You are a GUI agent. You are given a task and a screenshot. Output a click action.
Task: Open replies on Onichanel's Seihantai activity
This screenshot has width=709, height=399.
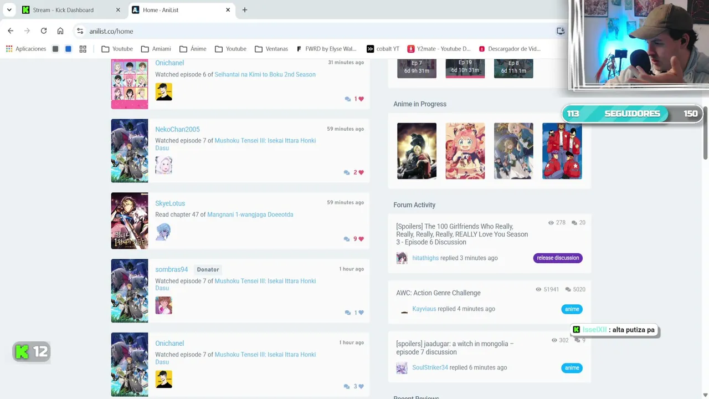coord(347,99)
